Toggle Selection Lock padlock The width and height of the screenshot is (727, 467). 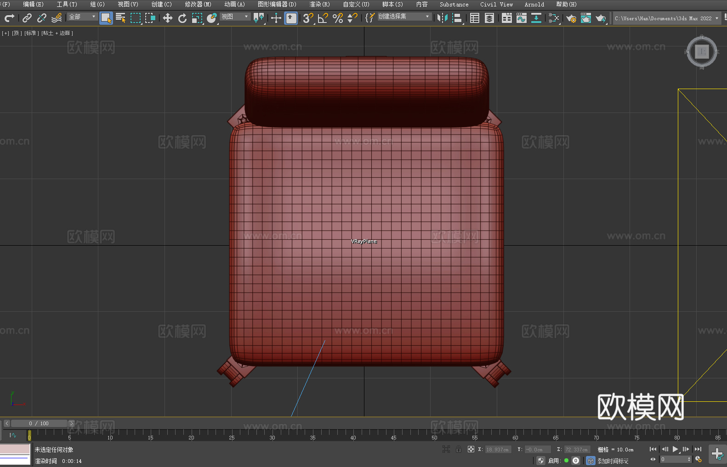[x=459, y=449]
